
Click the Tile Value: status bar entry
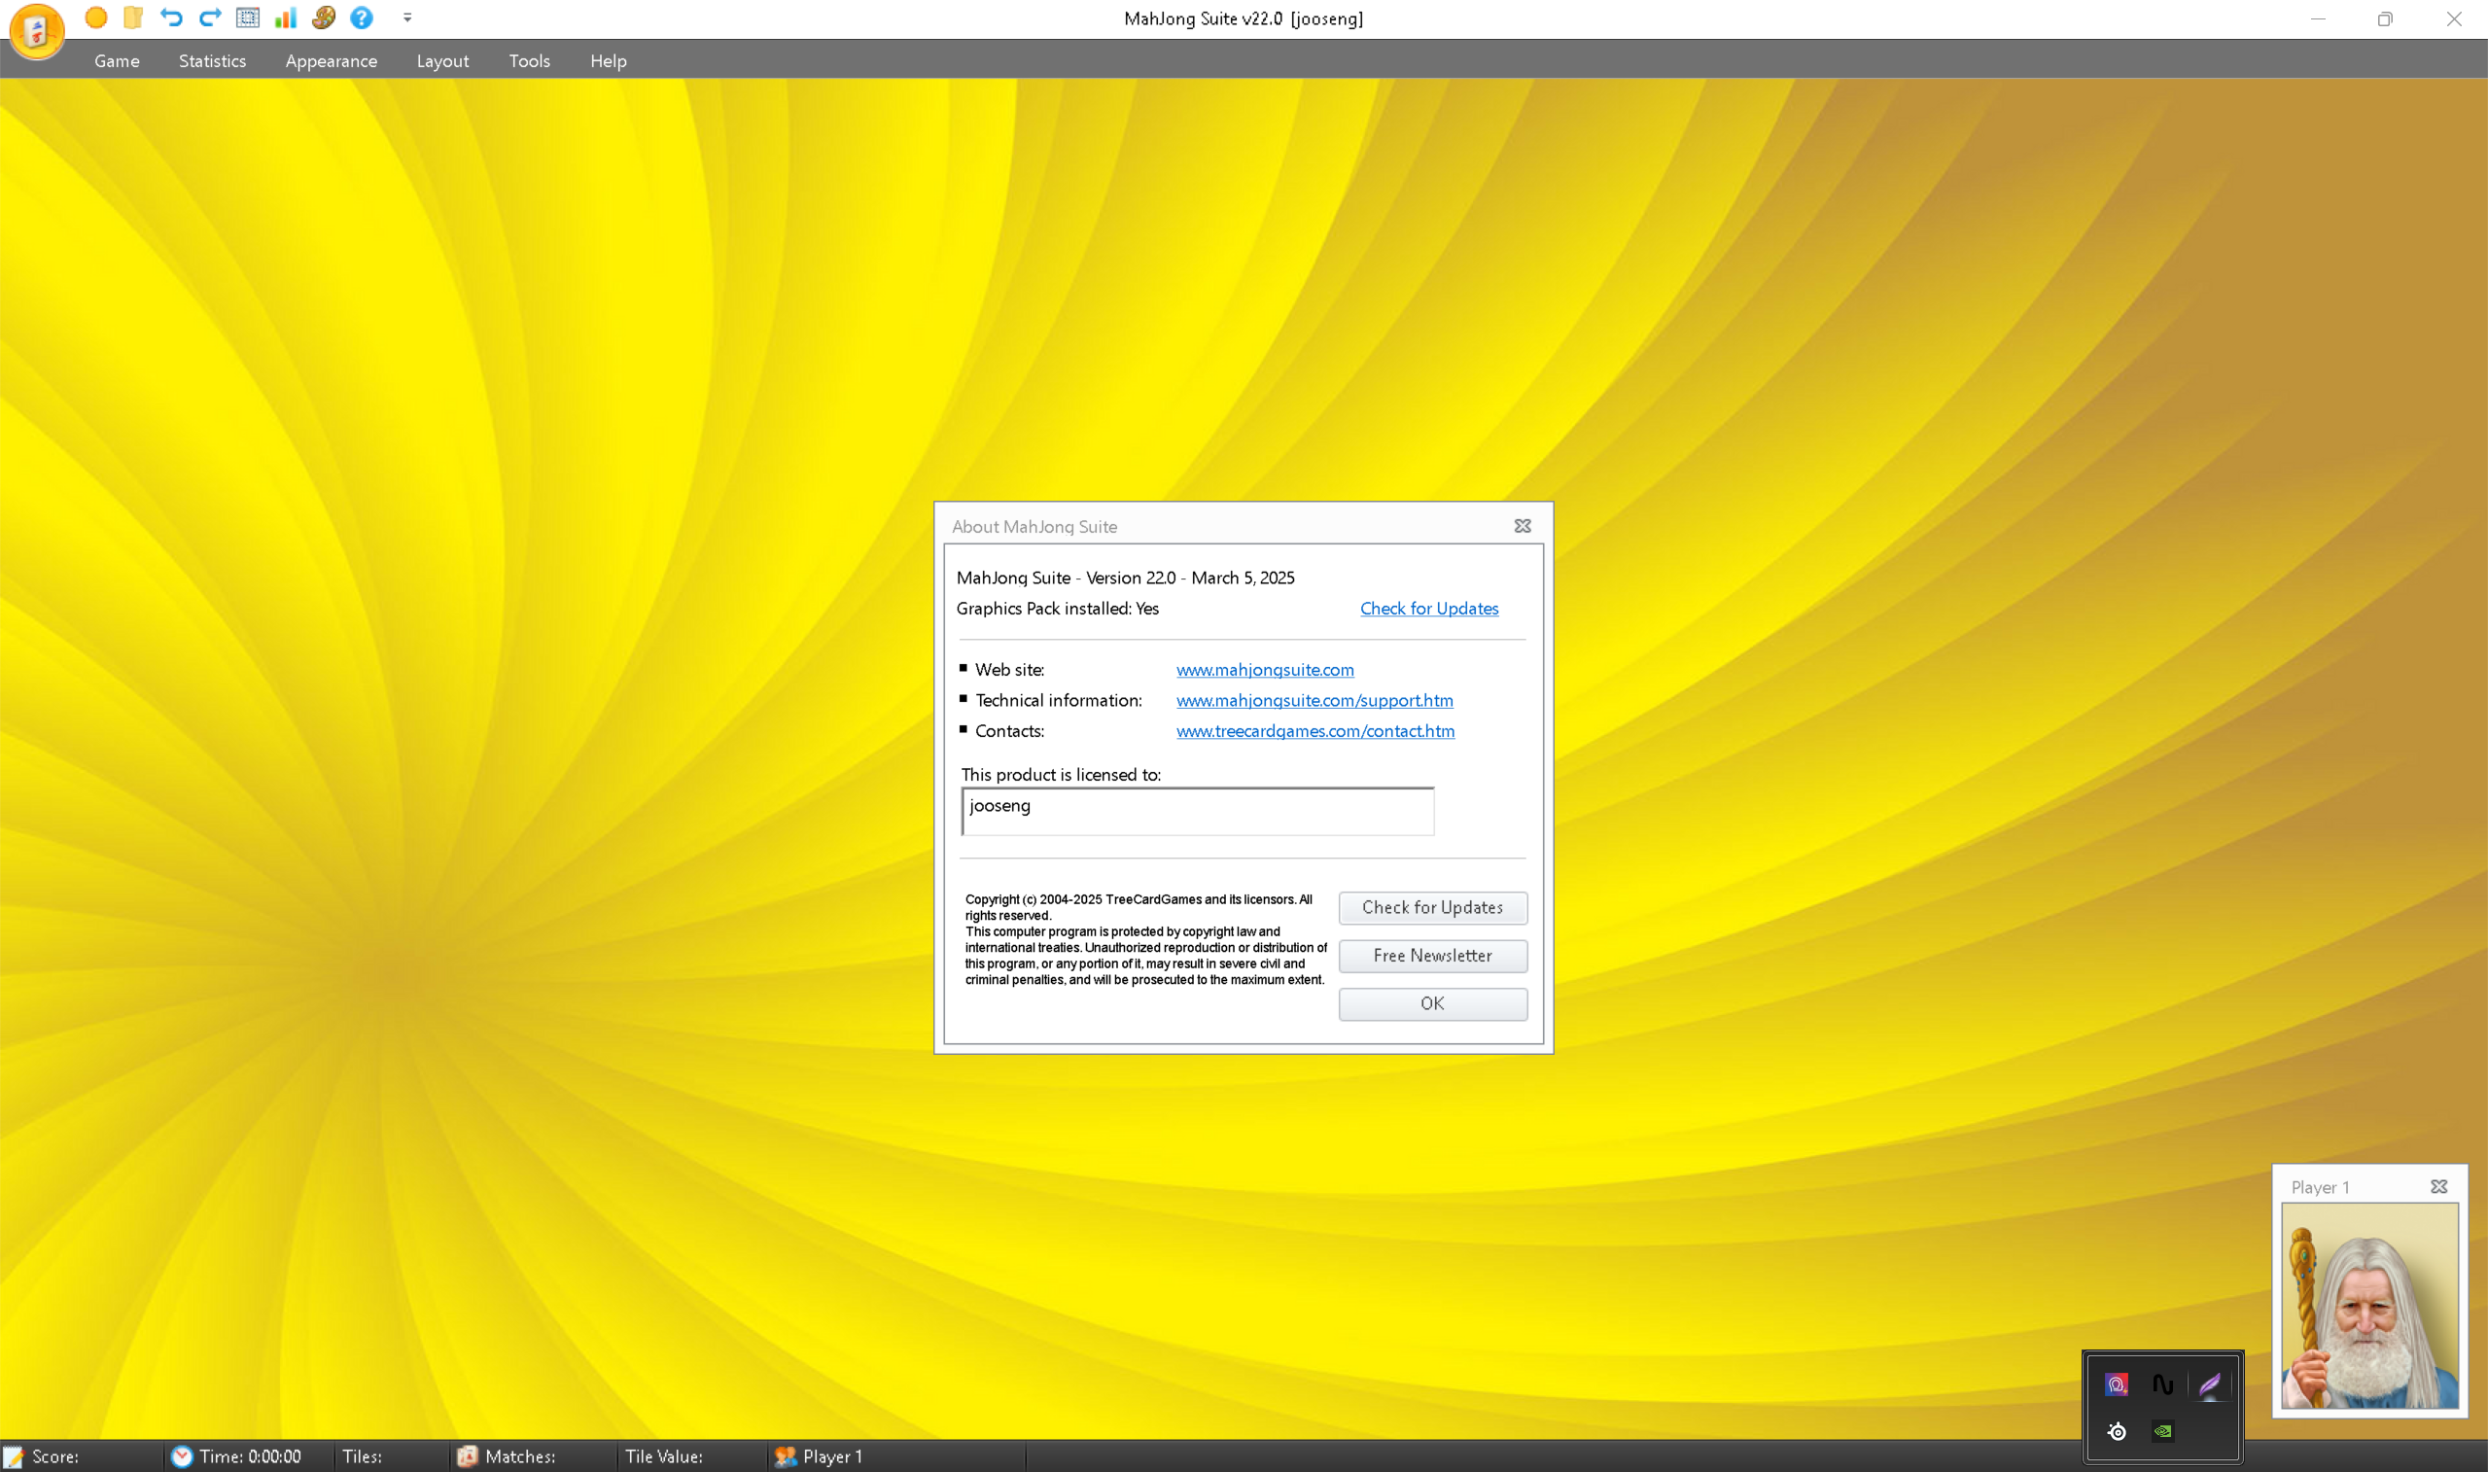pyautogui.click(x=663, y=1456)
